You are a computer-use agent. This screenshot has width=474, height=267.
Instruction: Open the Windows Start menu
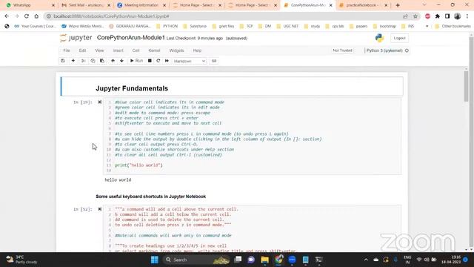155,260
